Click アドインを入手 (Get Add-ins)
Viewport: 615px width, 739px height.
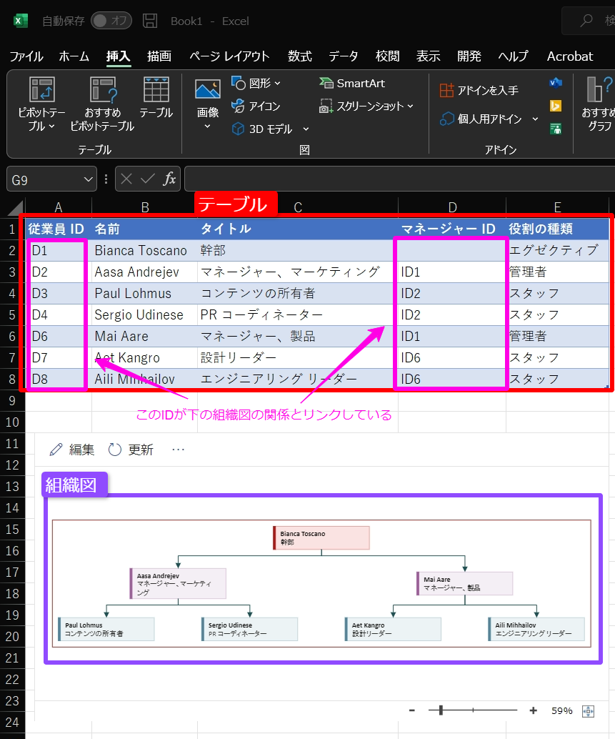pos(479,91)
